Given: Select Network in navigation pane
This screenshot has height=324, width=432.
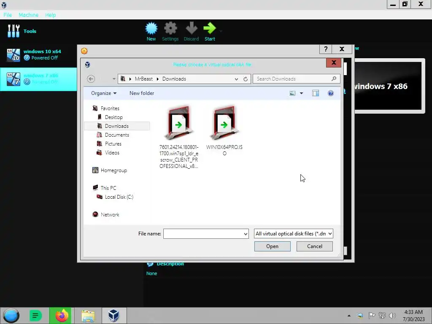Looking at the screenshot, I should coord(110,214).
